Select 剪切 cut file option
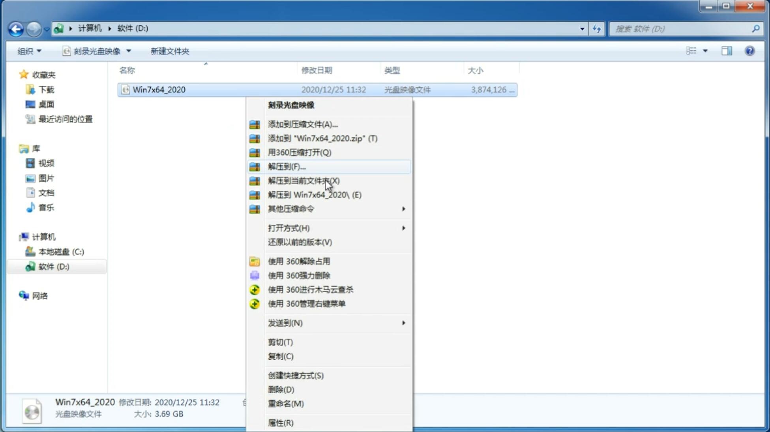Screen dimensions: 770x432 click(280, 342)
